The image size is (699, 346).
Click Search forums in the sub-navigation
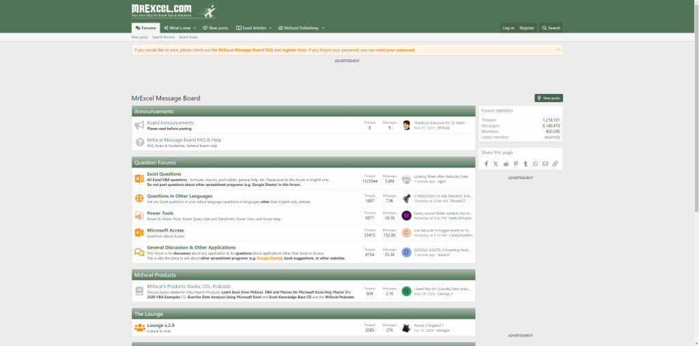[x=163, y=37]
